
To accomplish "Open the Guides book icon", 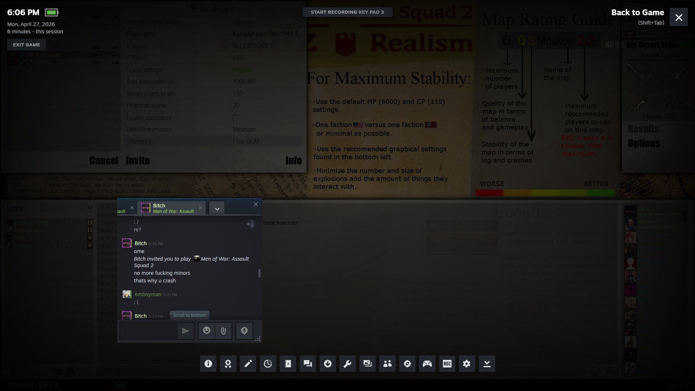I will click(288, 364).
